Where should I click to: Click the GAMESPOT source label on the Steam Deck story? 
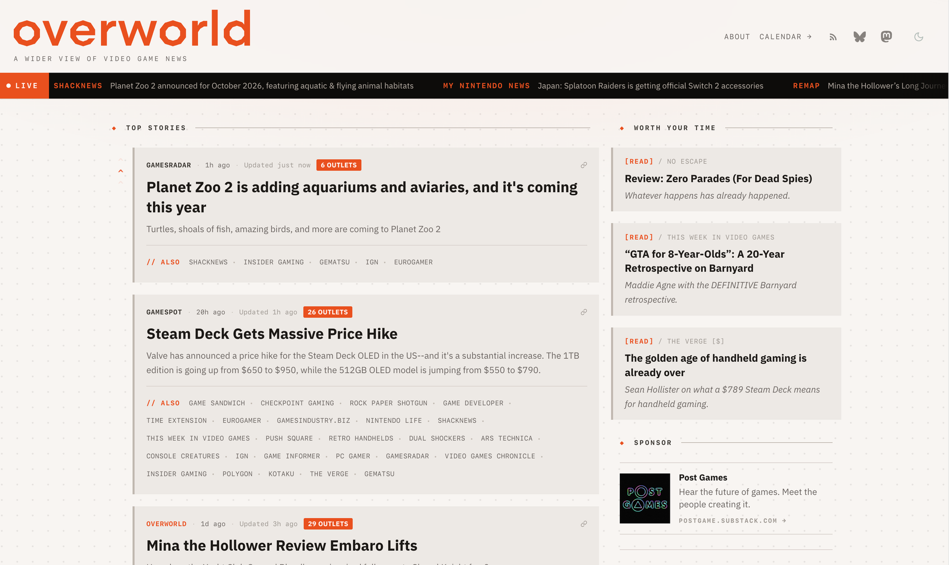[164, 312]
